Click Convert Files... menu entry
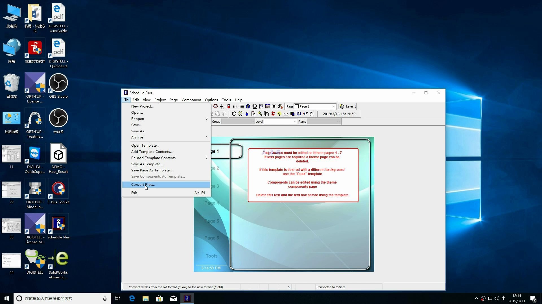542x304 pixels. click(x=166, y=185)
